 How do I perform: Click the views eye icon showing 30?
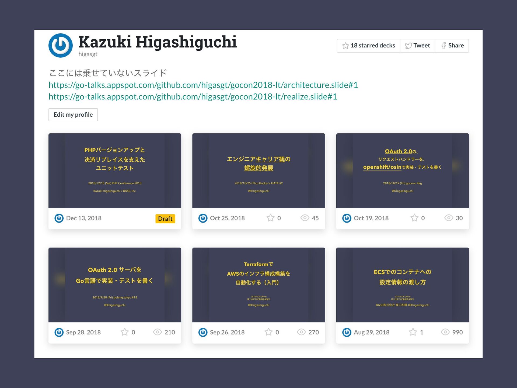(x=449, y=218)
